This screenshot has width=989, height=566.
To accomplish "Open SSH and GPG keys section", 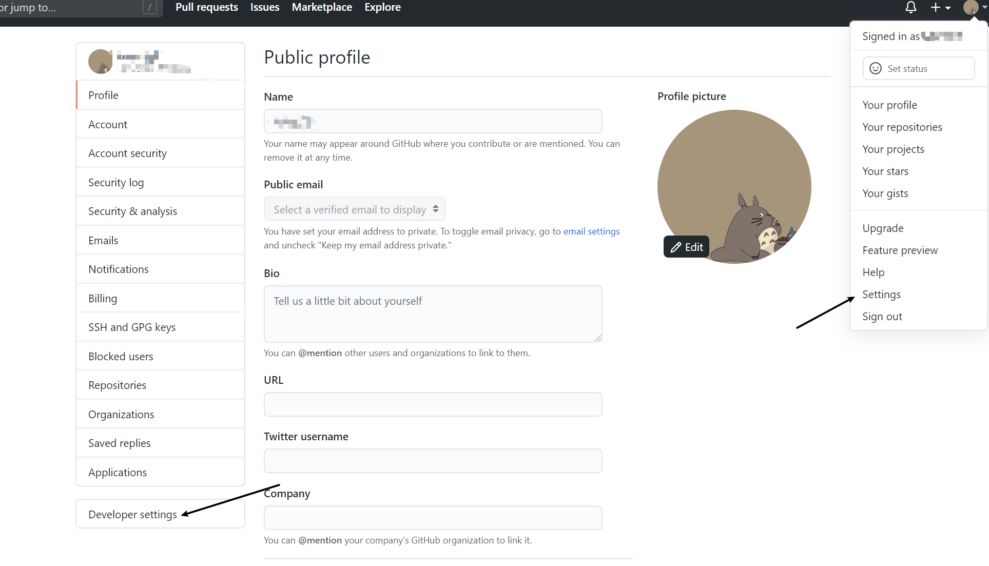I will tap(132, 327).
